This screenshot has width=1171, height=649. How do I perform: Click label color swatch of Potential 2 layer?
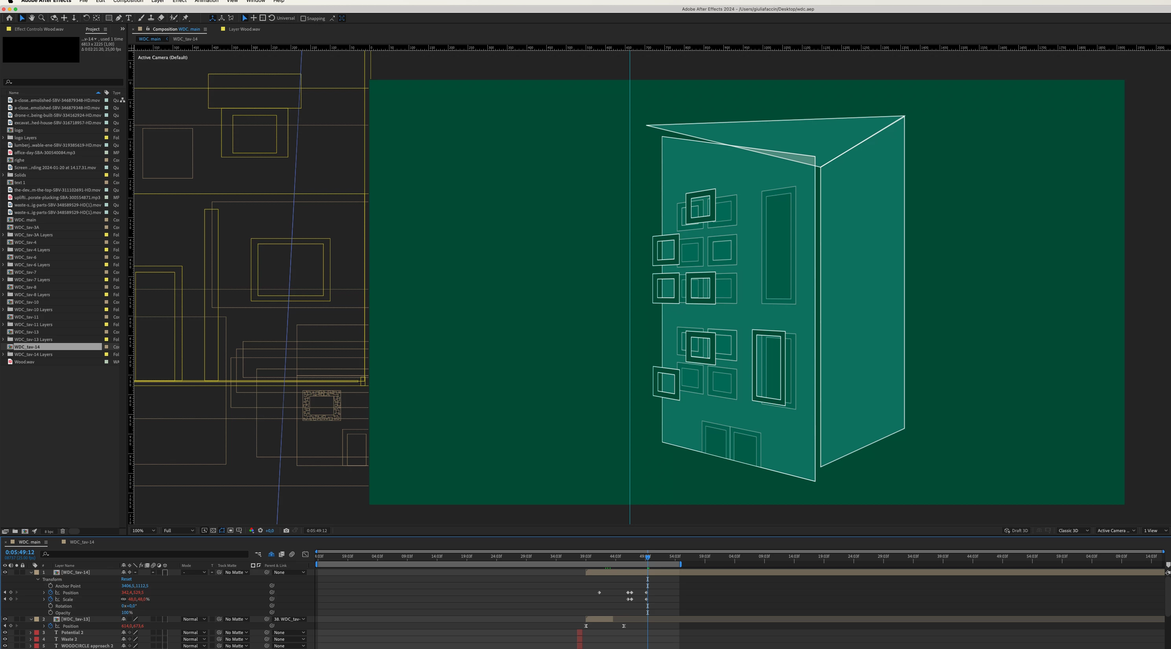pyautogui.click(x=36, y=632)
